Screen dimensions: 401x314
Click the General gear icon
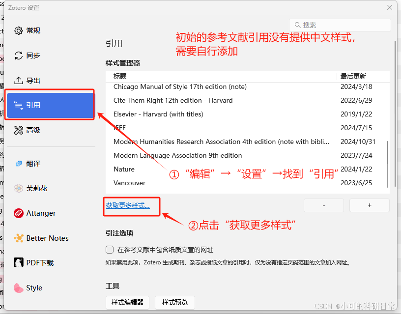click(18, 30)
